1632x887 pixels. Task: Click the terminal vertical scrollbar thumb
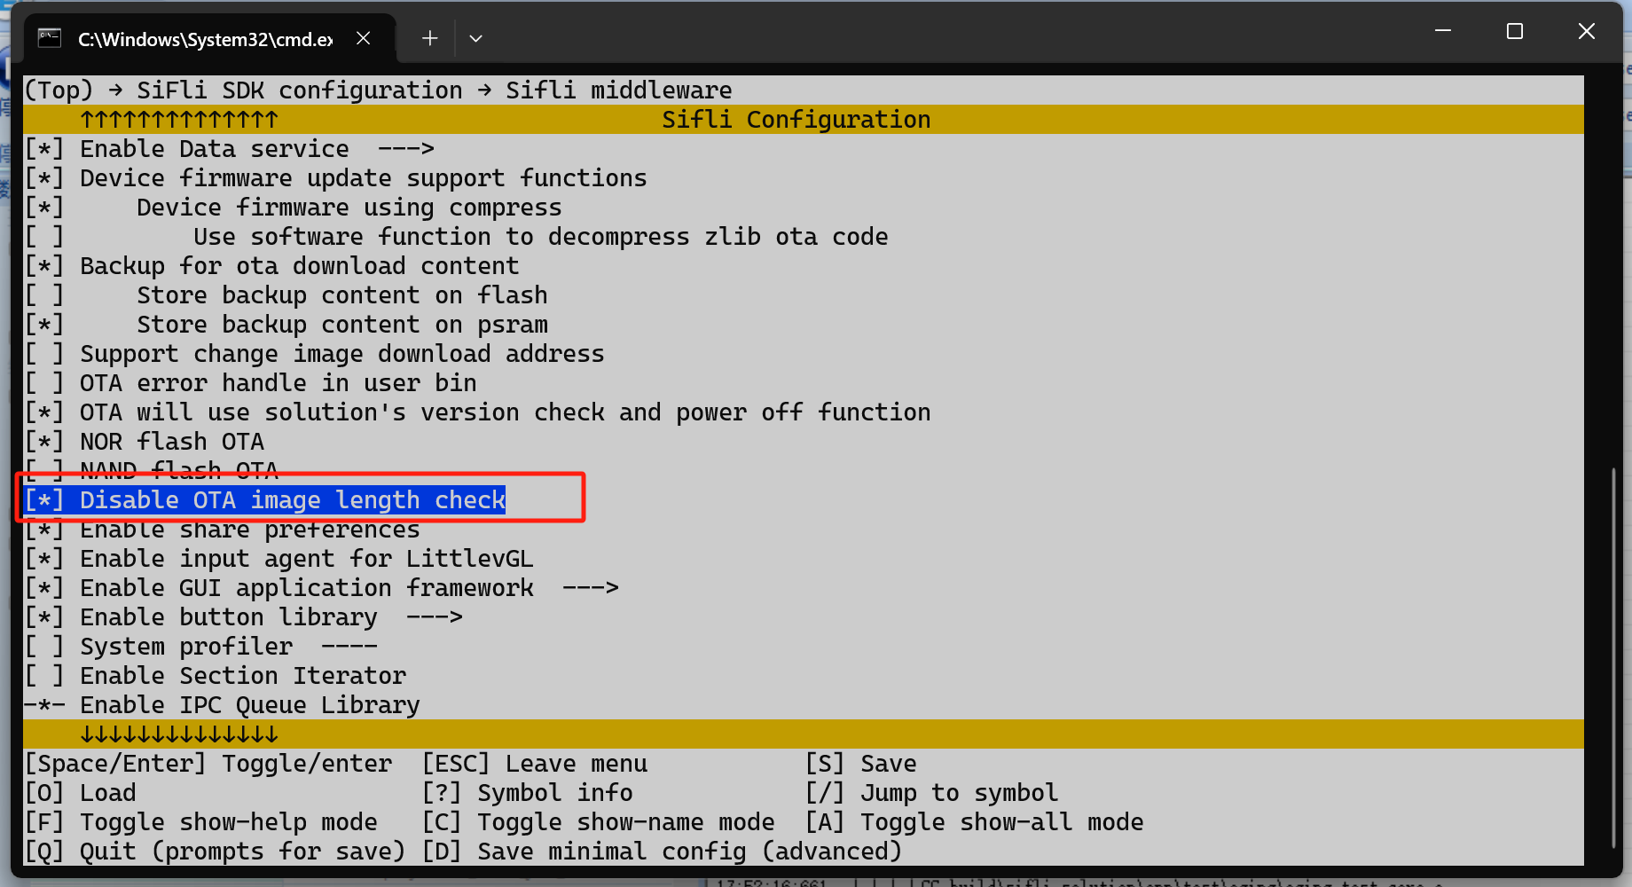[x=1612, y=658]
